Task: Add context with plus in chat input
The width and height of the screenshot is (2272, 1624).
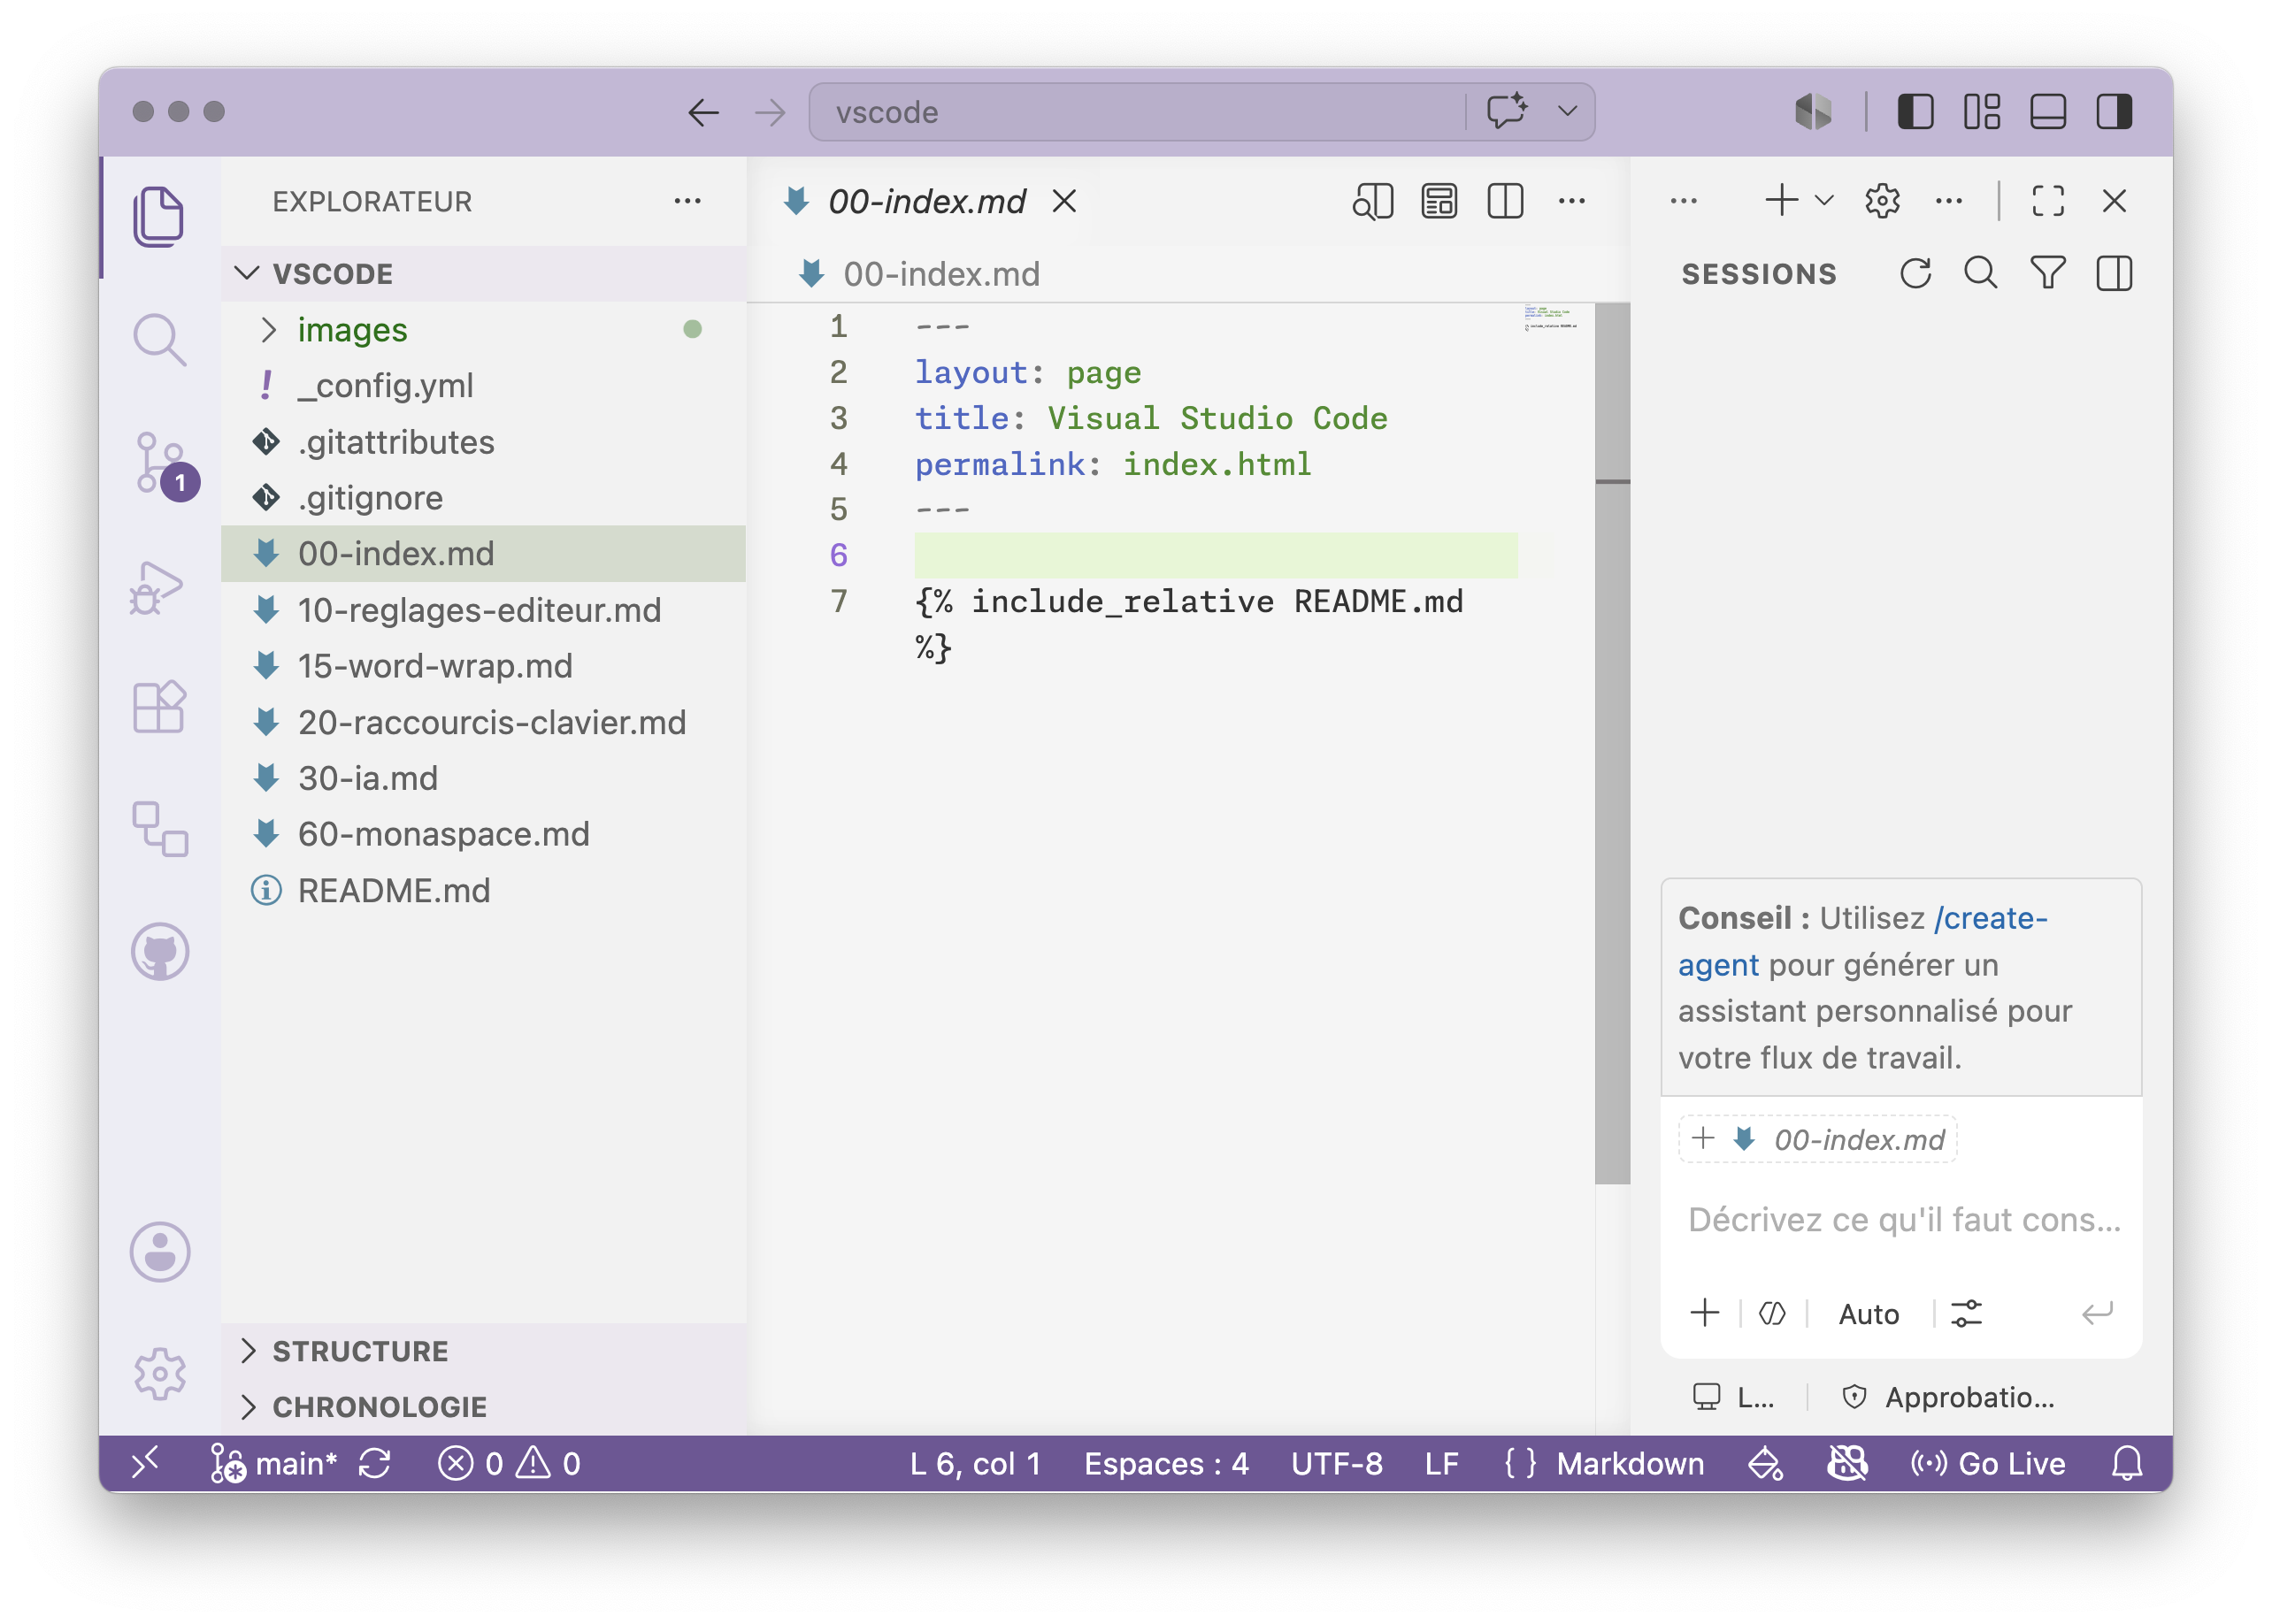Action: (x=1704, y=1312)
